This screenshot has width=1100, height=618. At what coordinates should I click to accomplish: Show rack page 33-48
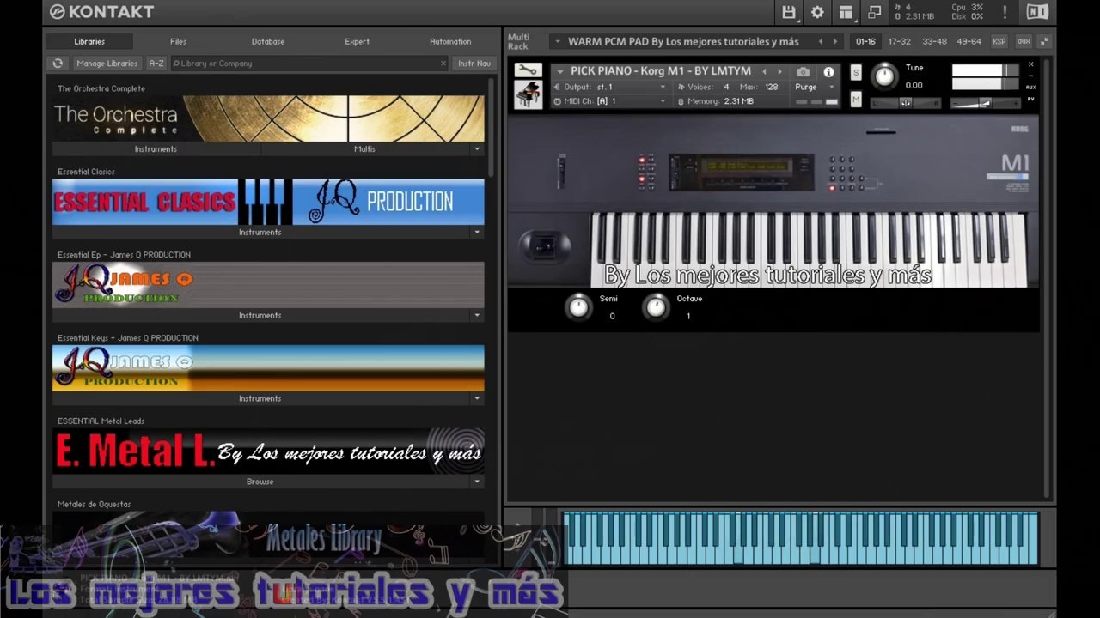(x=934, y=41)
